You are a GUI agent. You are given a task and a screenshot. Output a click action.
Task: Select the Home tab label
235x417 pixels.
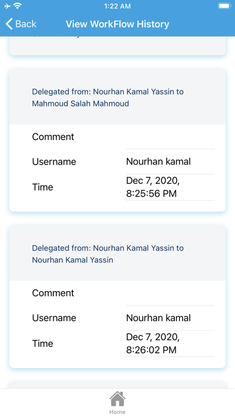(117, 412)
